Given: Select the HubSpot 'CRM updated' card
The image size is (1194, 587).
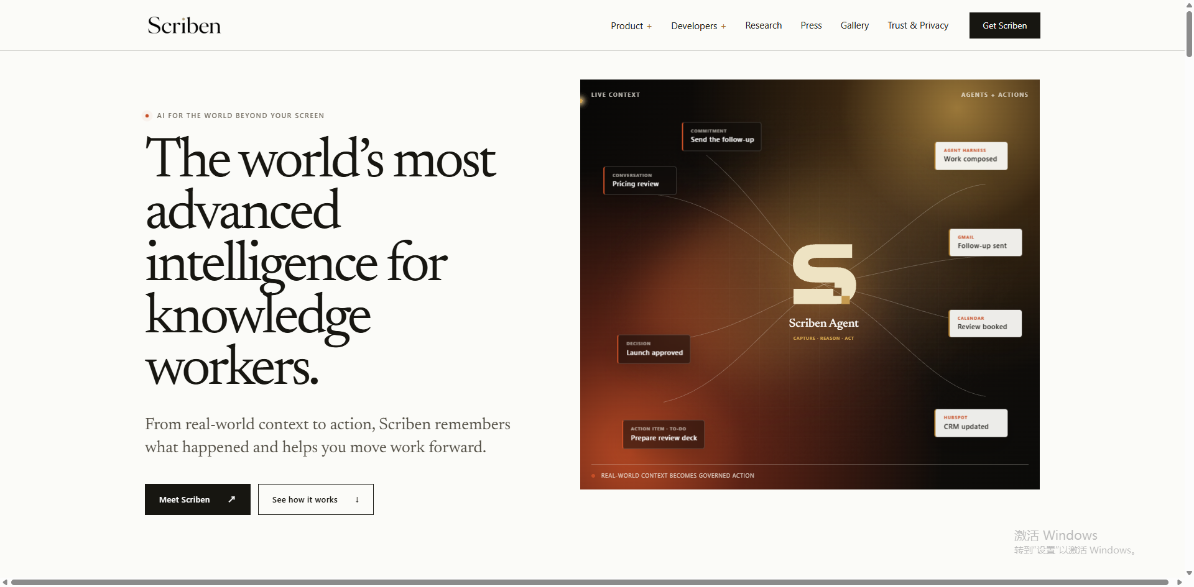Looking at the screenshot, I should pos(971,423).
